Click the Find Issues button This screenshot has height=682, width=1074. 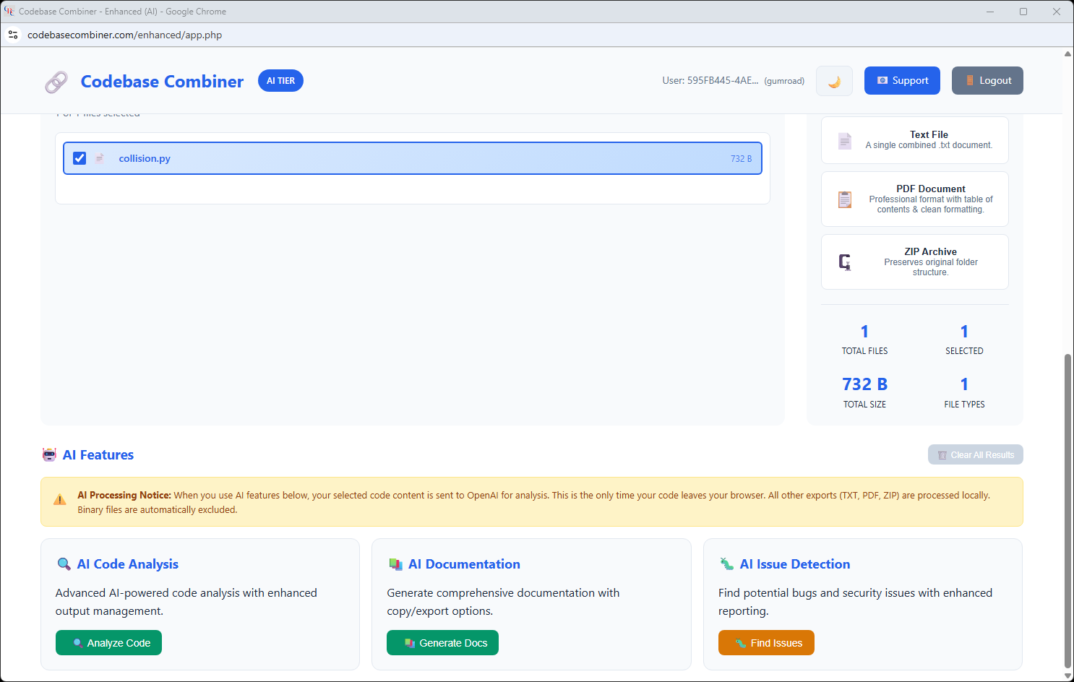pyautogui.click(x=766, y=643)
